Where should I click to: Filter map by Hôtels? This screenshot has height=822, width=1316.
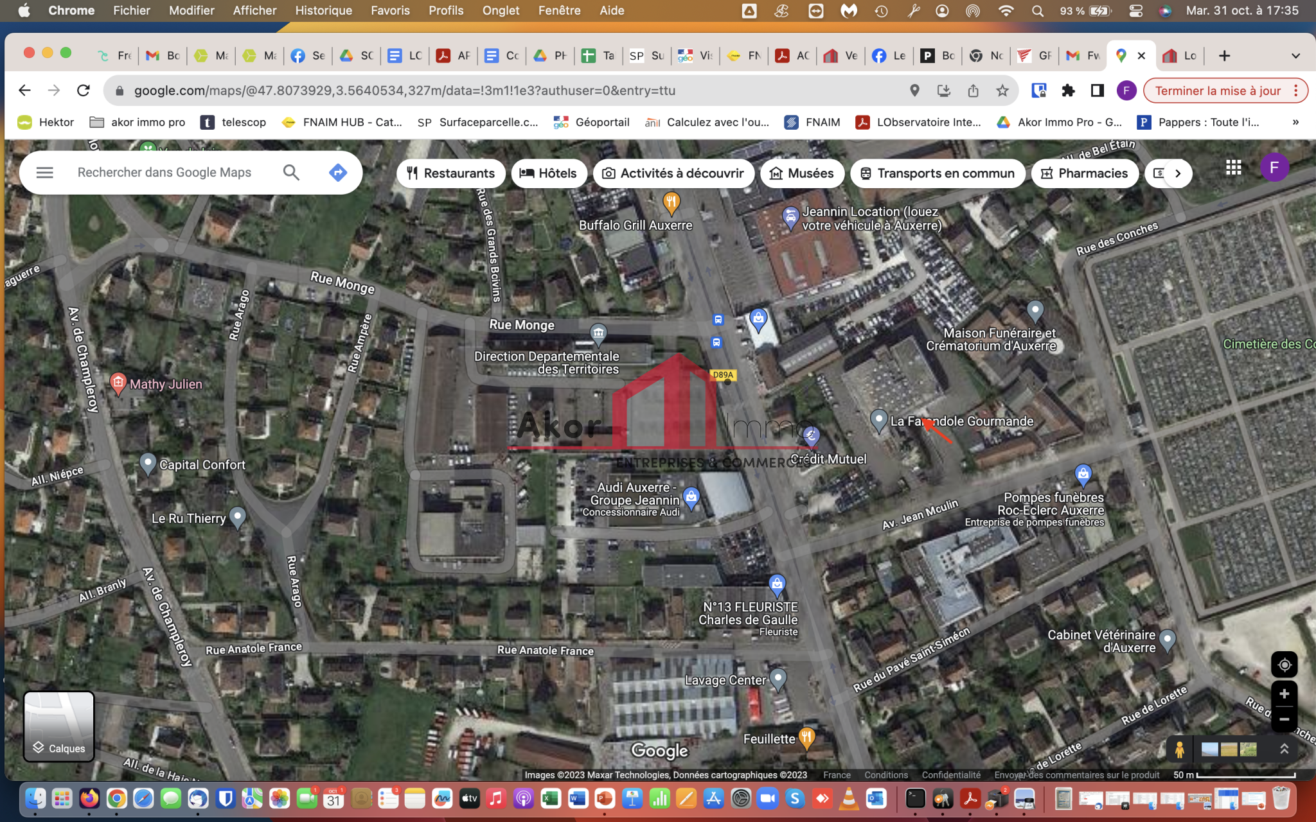(549, 173)
